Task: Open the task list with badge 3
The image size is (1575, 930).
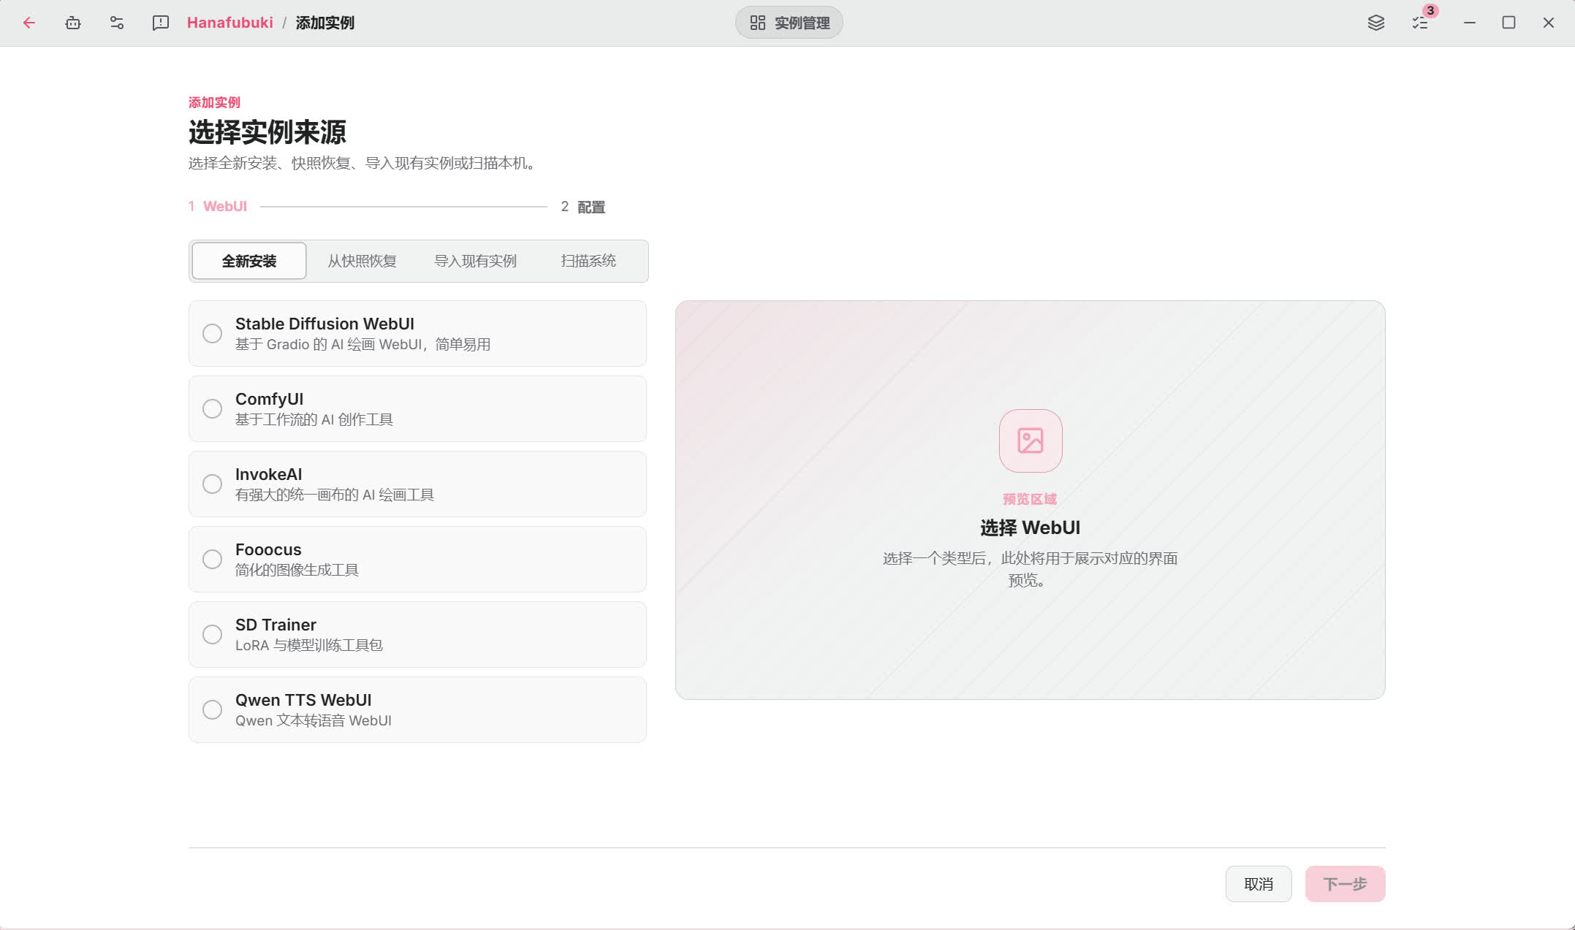Action: click(1420, 23)
